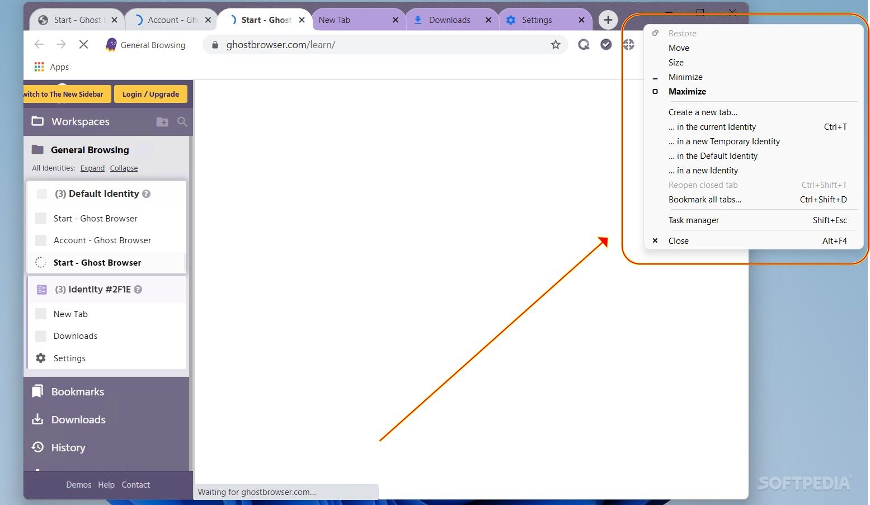
Task: Select New Tab under Identity #2F1E
Action: 106,314
